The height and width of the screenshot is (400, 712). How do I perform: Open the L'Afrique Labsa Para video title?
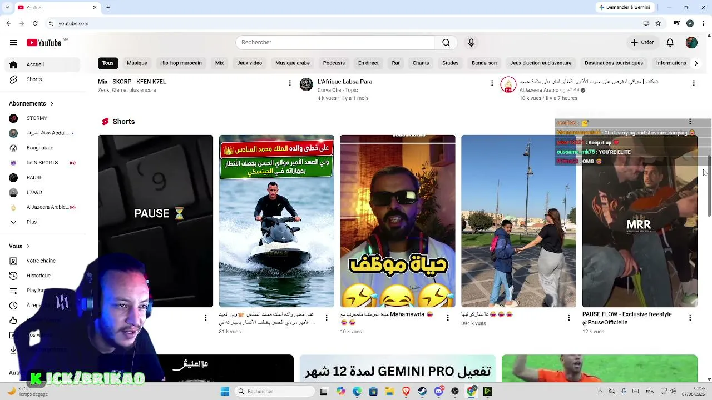click(345, 82)
